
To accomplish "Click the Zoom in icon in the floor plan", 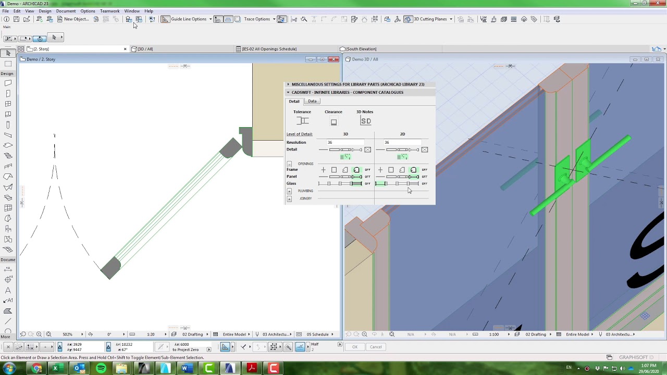I will (39, 334).
